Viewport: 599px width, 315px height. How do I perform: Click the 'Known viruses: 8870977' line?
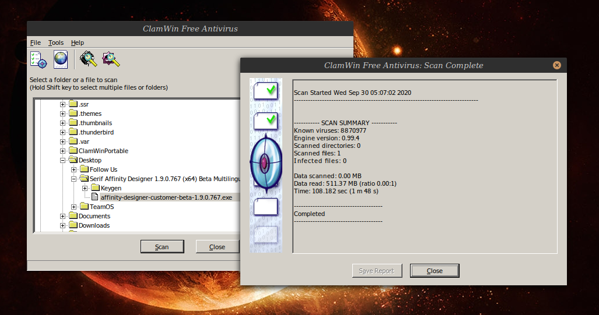pos(330,130)
